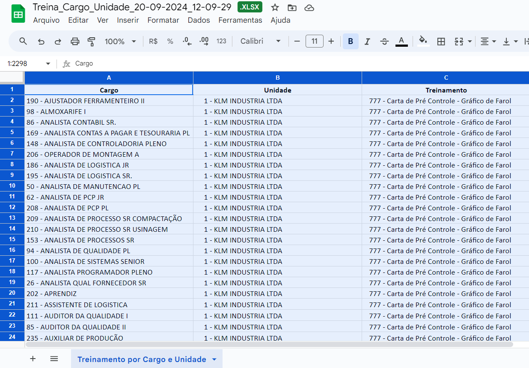Click the select-all corner box
Image resolution: width=529 pixels, height=368 pixels.
coord(12,78)
